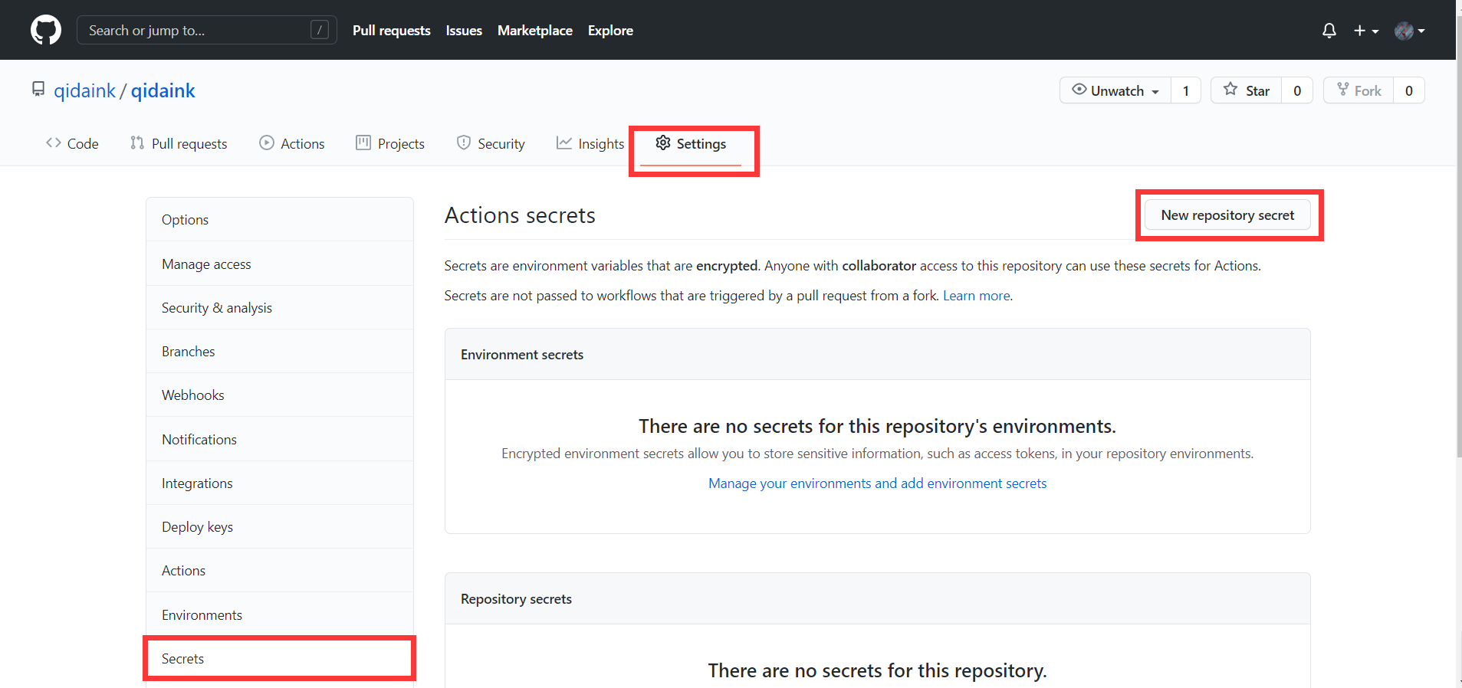Switch to the Insights tab

(x=590, y=144)
